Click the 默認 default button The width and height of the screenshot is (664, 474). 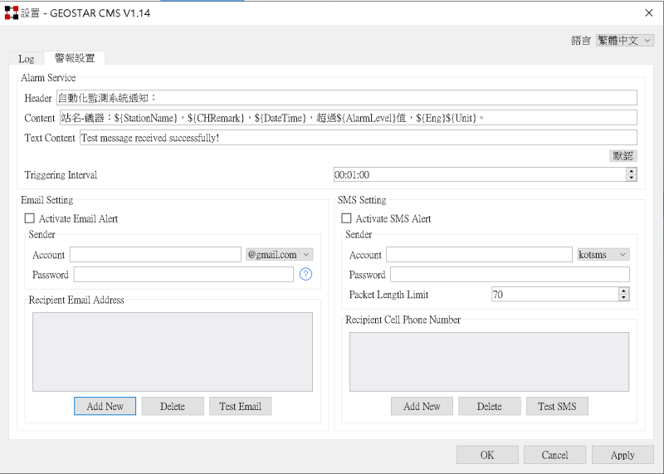pos(622,155)
